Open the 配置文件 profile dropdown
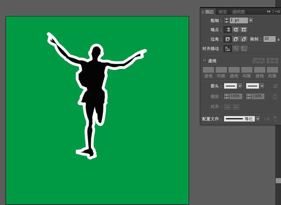 (258, 119)
